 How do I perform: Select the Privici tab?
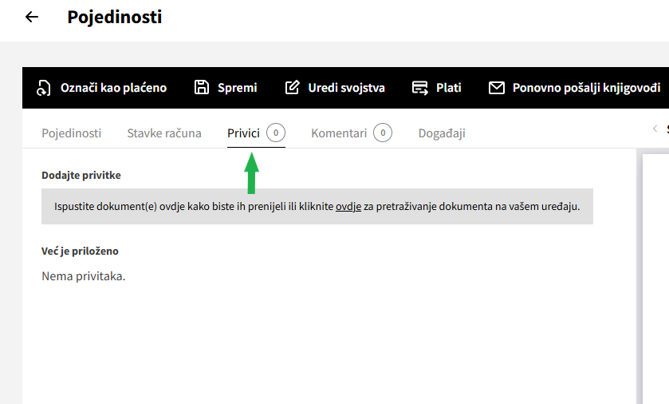(x=244, y=133)
